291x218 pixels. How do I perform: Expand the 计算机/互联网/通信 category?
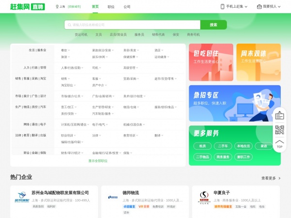click(x=72, y=125)
